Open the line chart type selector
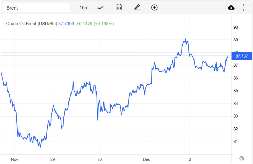The image size is (253, 164). coord(100,8)
